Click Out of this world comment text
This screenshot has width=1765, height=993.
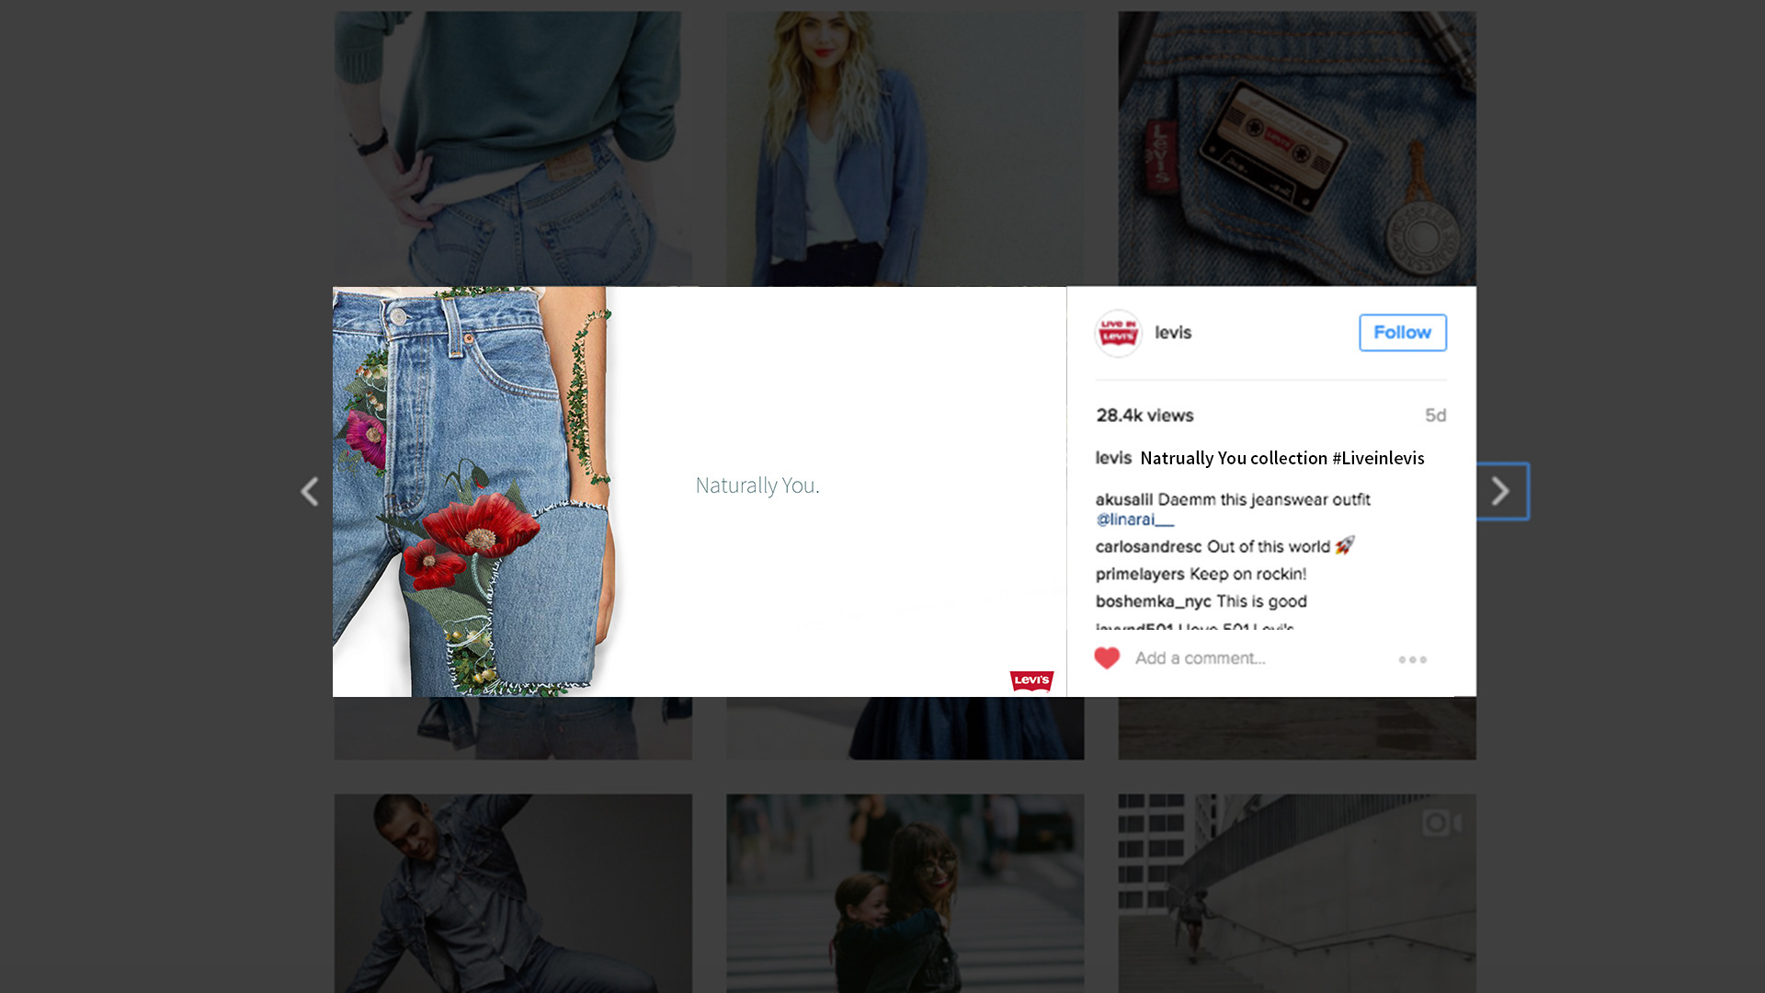pos(1269,547)
